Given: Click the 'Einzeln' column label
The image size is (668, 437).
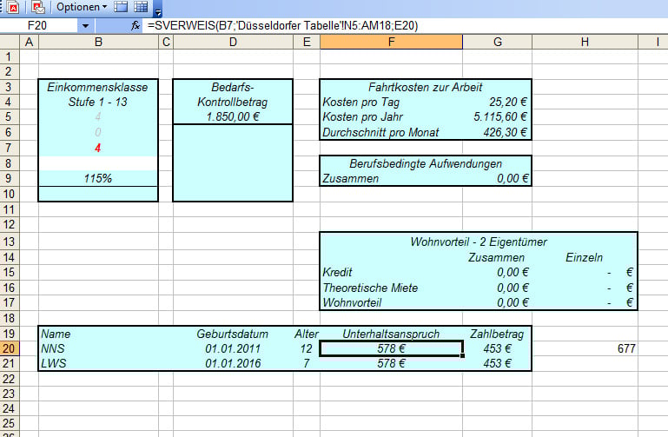Looking at the screenshot, I should click(x=584, y=258).
